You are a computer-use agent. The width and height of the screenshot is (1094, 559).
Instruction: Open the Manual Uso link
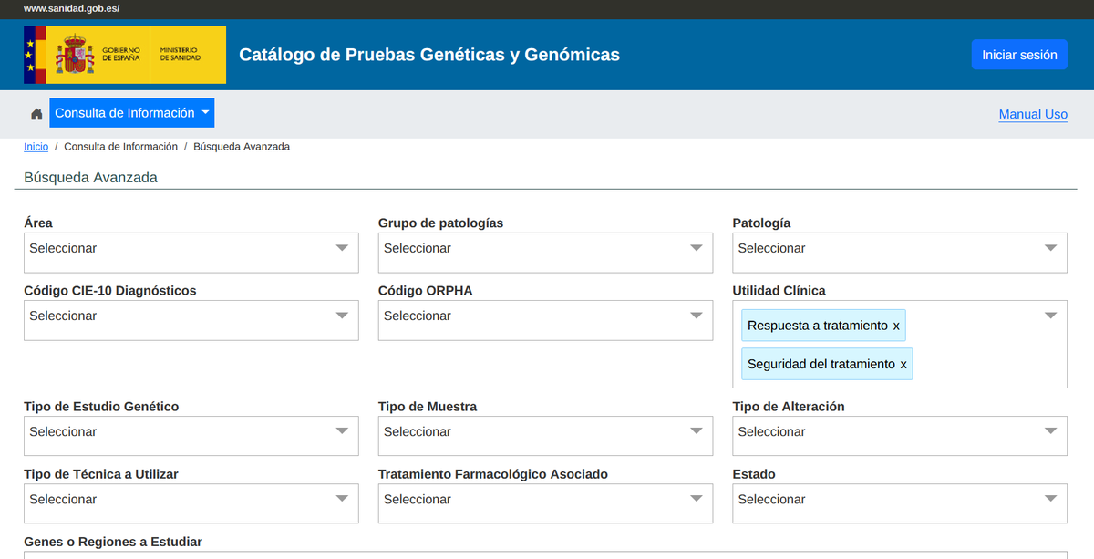point(1033,115)
